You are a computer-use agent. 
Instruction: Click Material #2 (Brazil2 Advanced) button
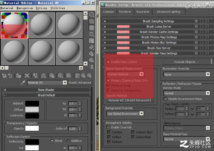[130, 100]
